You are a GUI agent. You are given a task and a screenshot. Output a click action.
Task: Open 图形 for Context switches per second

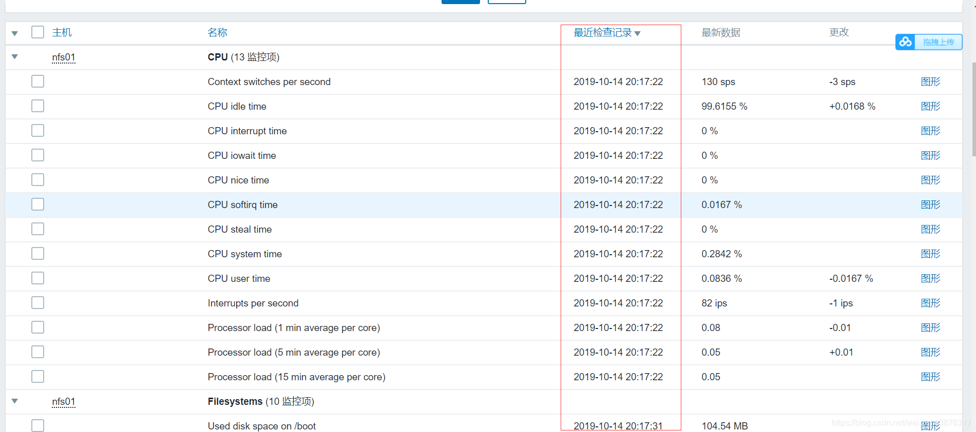930,81
